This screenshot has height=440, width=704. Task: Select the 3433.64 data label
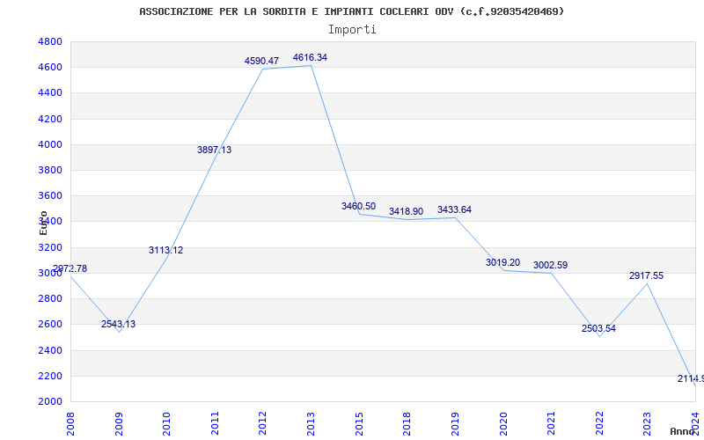[x=454, y=210]
